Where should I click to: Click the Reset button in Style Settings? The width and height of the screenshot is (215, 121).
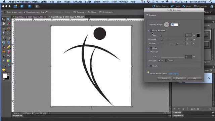(x=164, y=78)
